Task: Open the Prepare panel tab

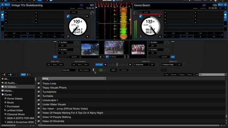Action: (x=182, y=75)
